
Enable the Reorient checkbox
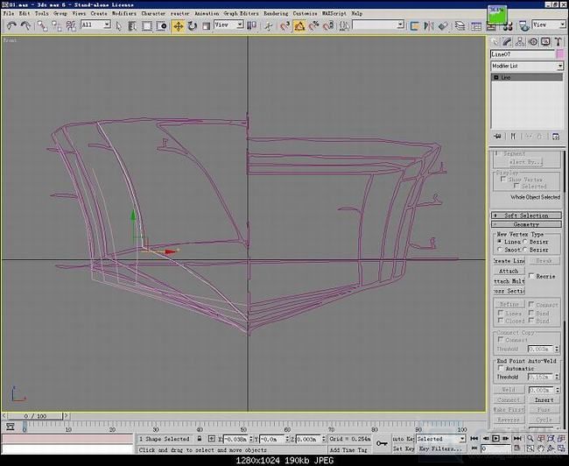pos(531,277)
